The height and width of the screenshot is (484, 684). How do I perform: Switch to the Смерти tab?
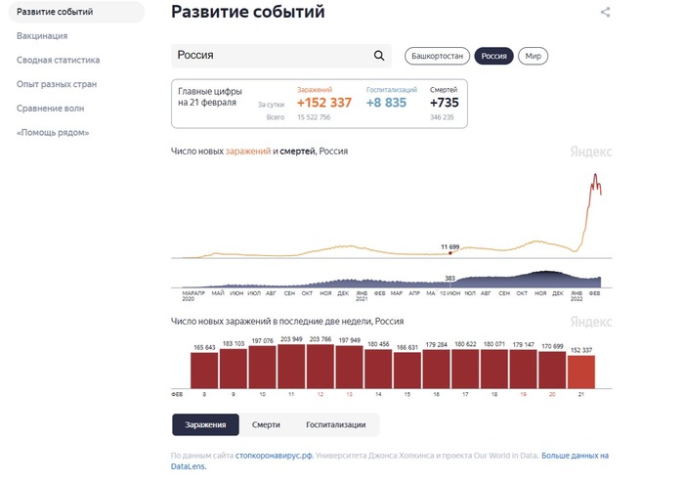point(266,424)
